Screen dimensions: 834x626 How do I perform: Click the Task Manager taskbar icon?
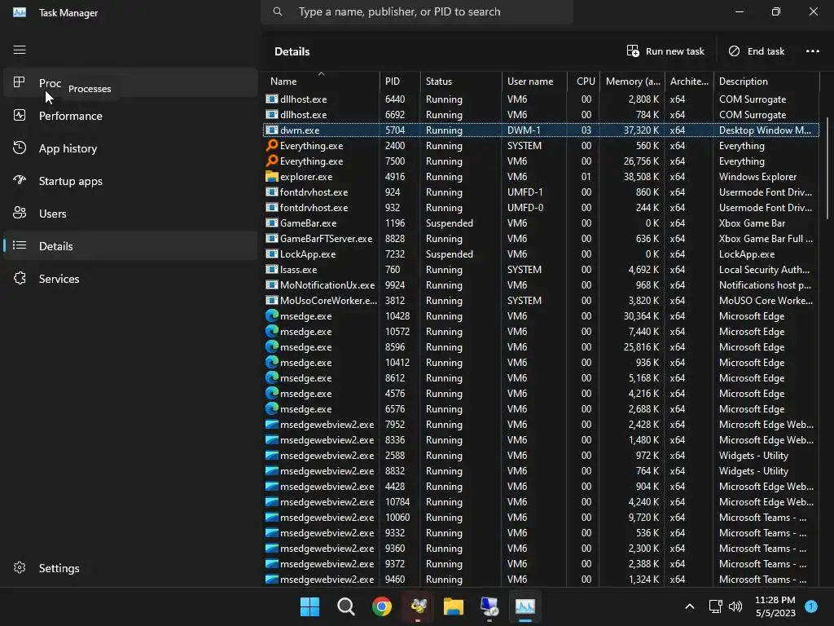[x=525, y=606]
